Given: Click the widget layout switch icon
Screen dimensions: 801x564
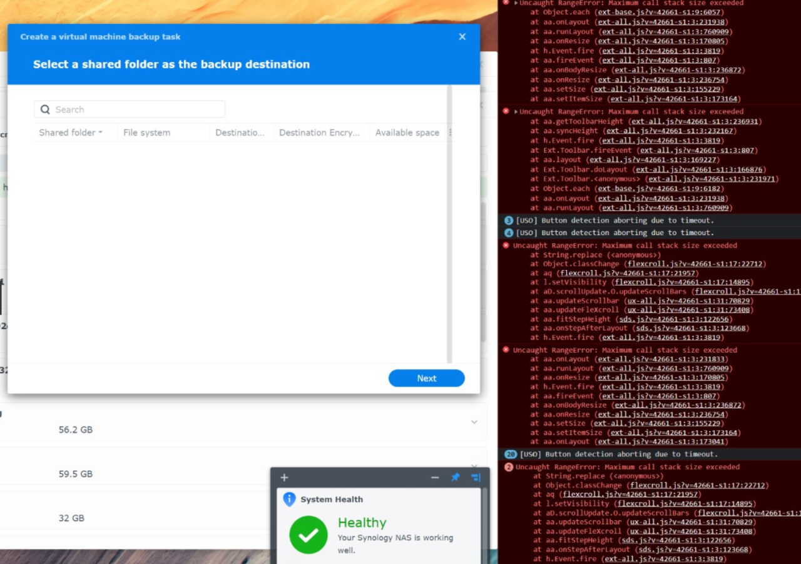Looking at the screenshot, I should point(476,477).
